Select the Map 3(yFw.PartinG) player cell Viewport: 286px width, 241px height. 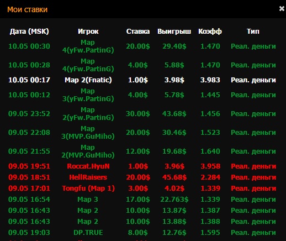pos(88,95)
